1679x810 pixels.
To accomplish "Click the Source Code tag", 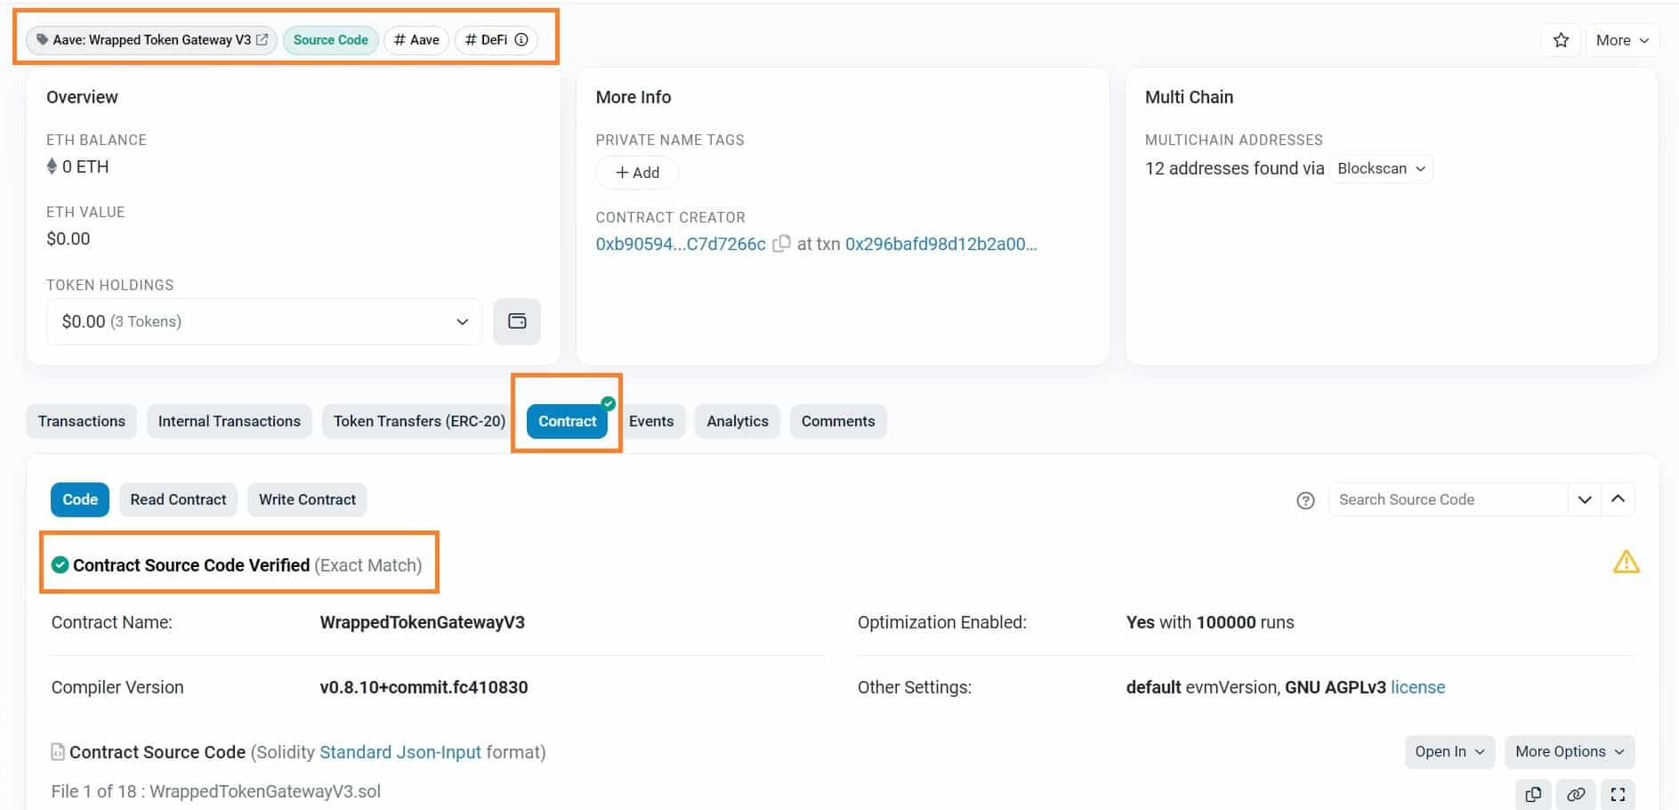I will point(331,40).
